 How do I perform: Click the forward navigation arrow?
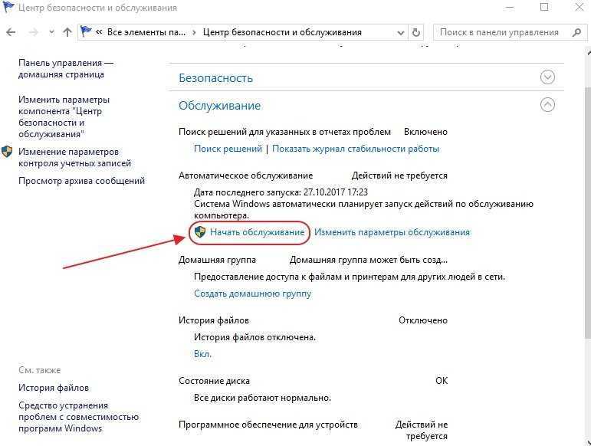[34, 32]
